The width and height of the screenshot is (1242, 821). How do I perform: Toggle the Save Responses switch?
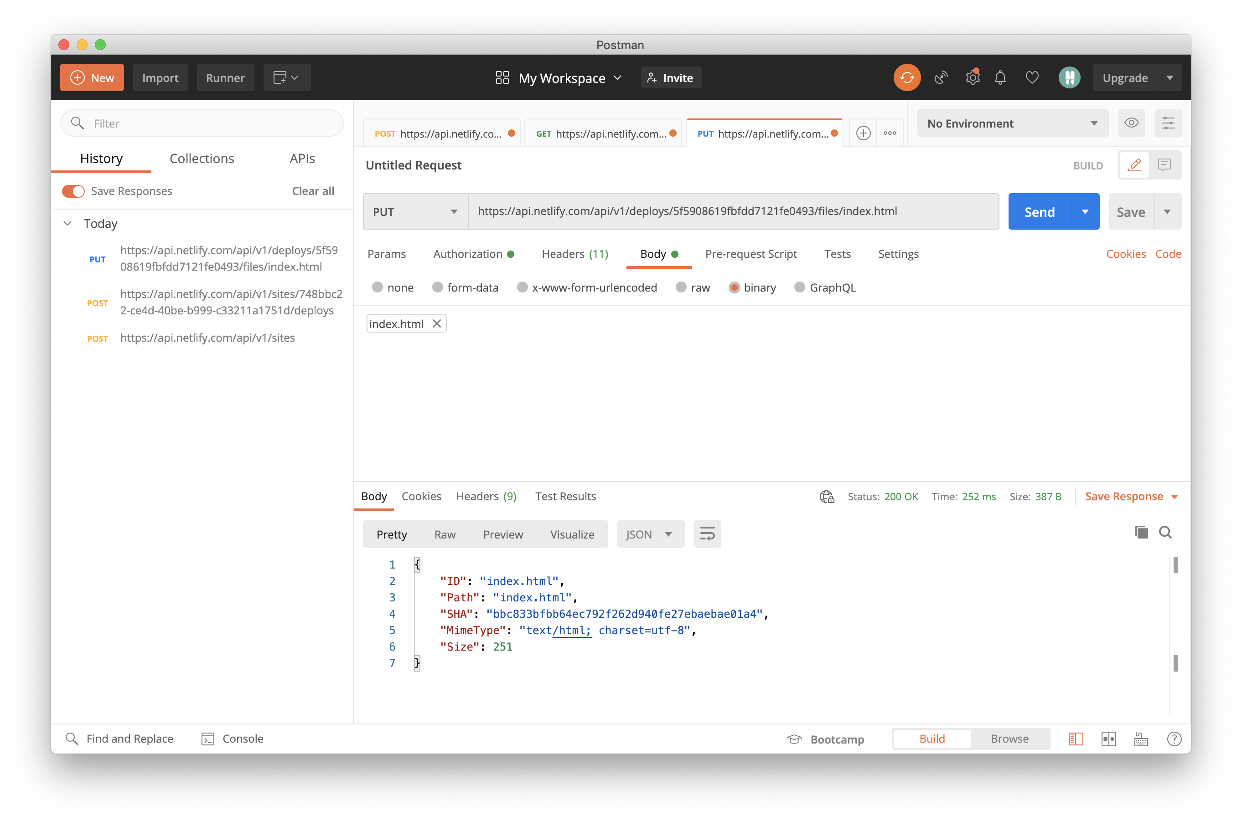click(x=72, y=191)
